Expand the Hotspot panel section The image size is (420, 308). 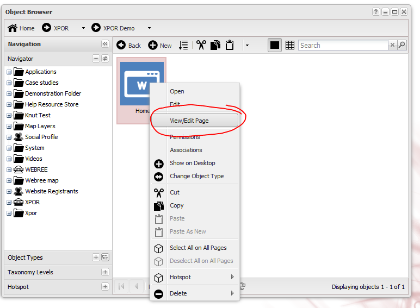click(105, 287)
